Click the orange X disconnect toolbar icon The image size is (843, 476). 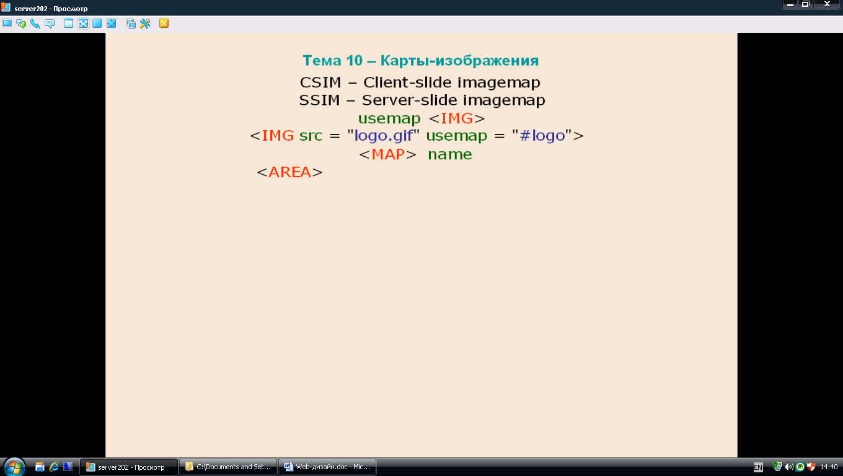(x=164, y=24)
